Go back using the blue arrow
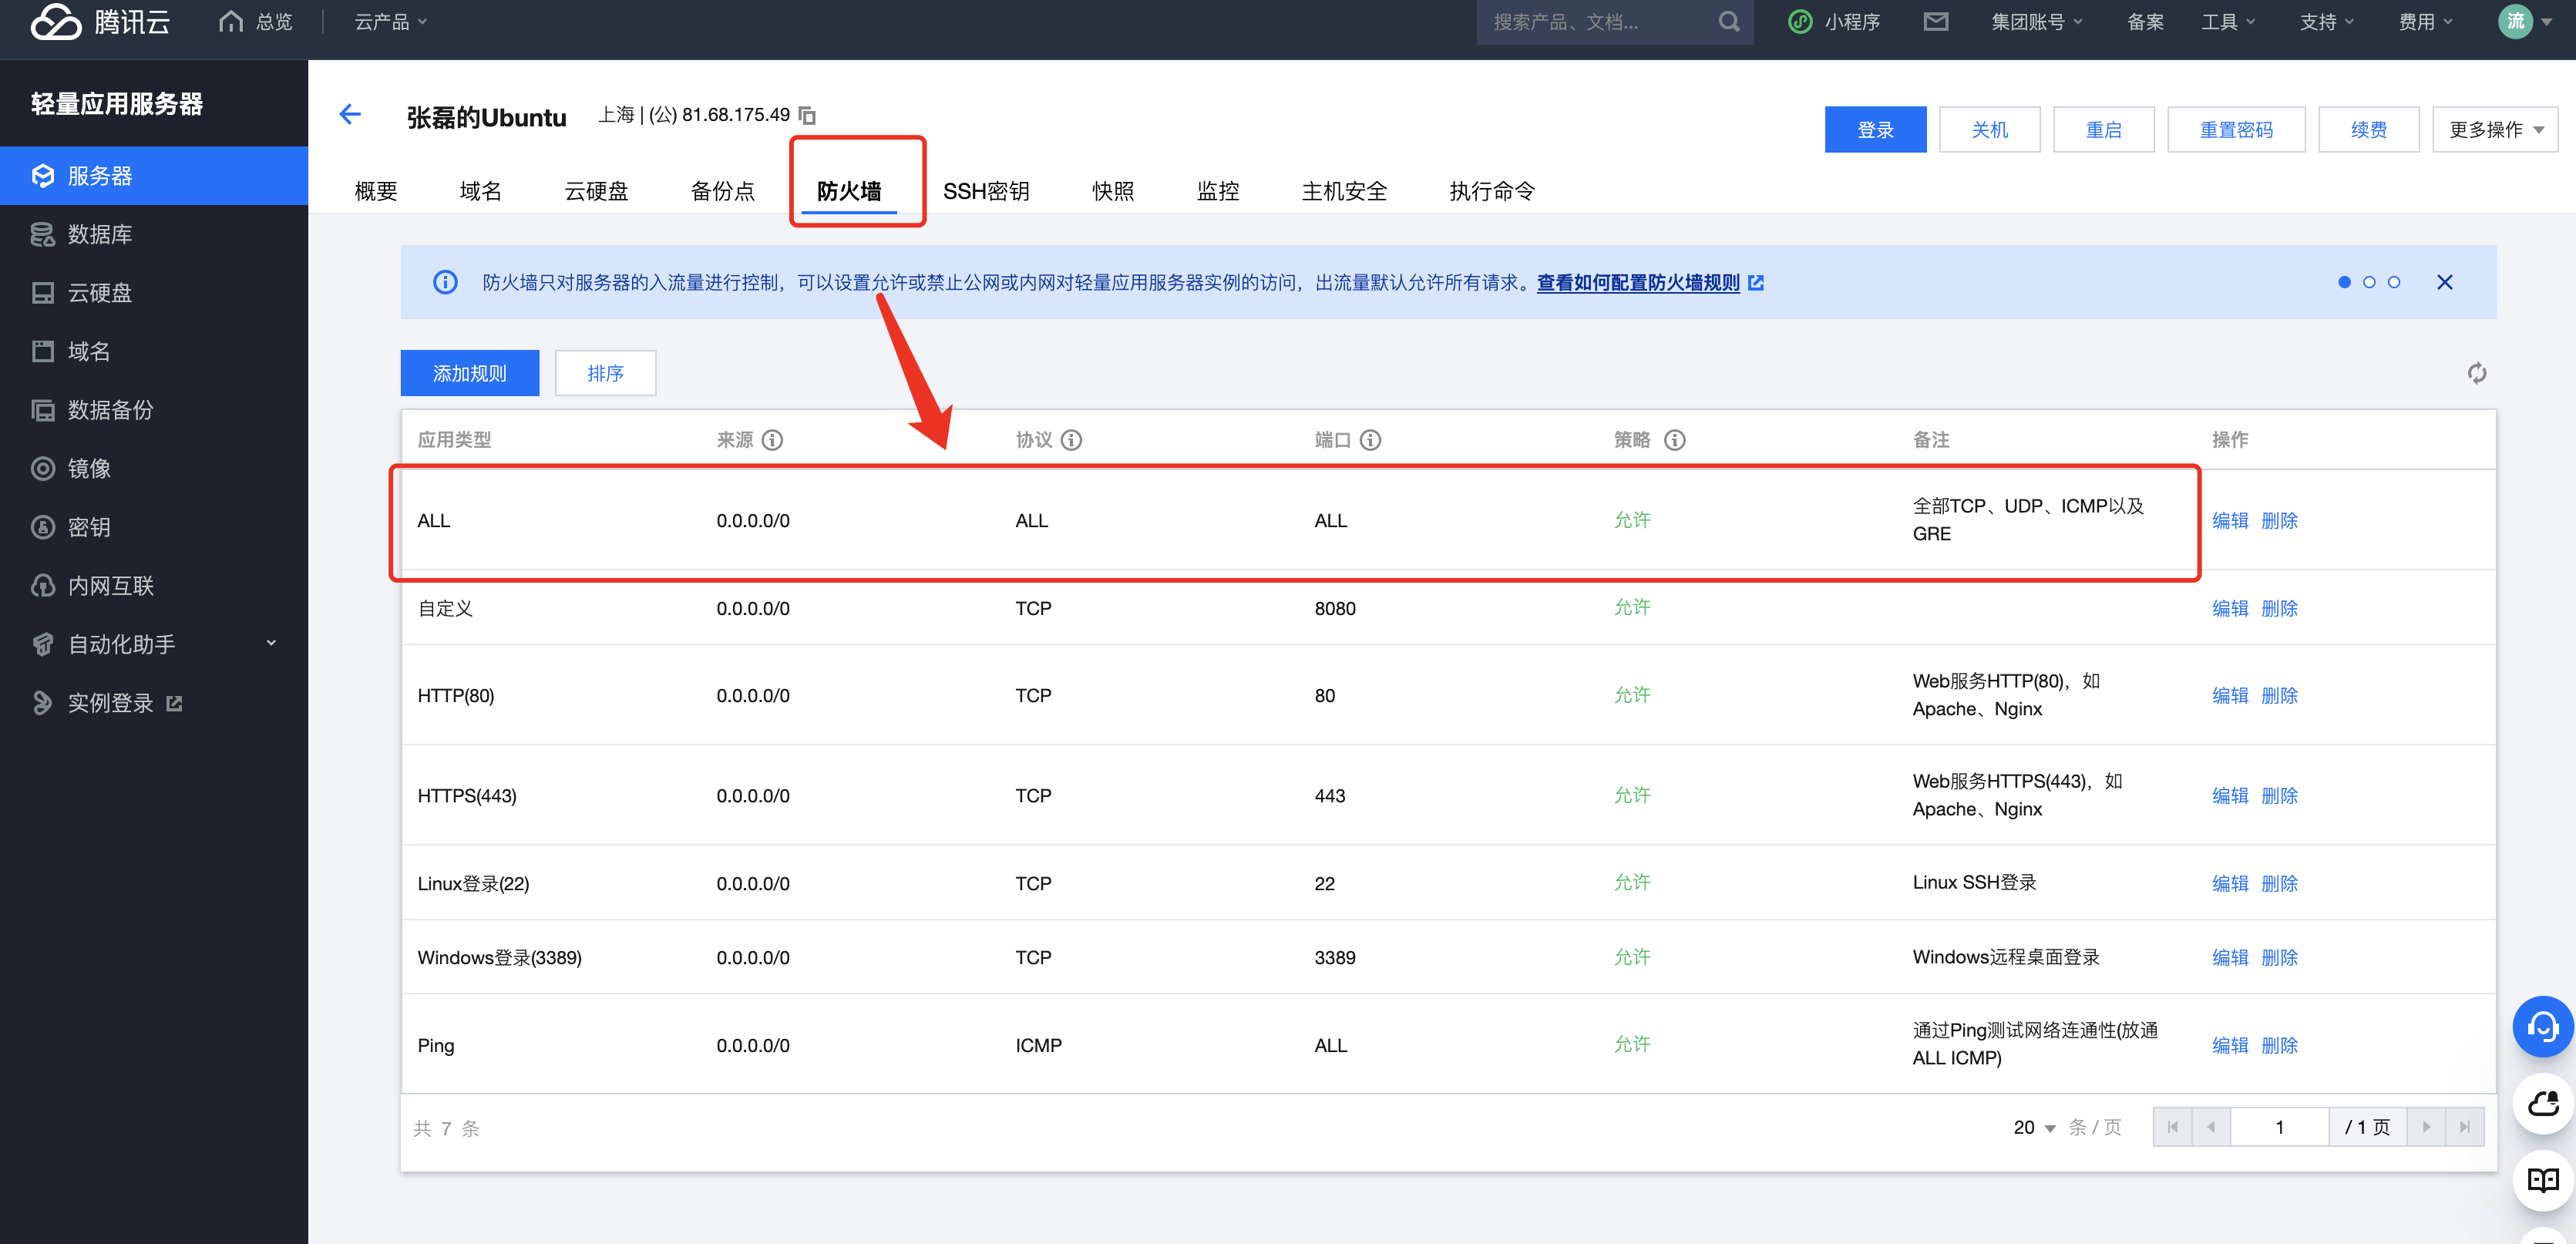 coord(350,114)
